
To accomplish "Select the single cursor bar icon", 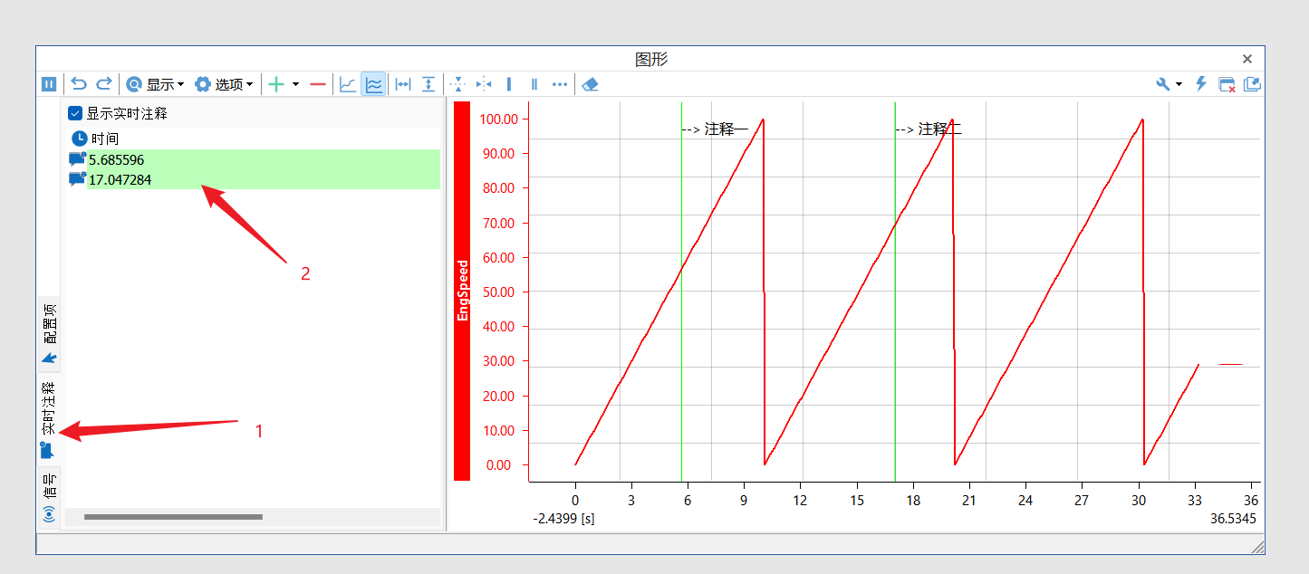I will point(509,84).
